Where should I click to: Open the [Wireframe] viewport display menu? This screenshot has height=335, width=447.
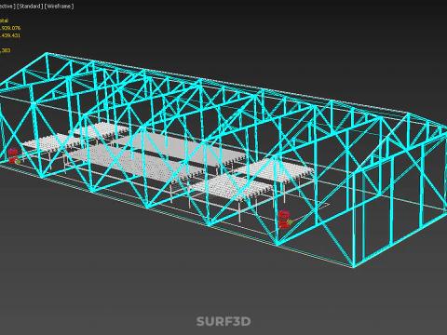(x=59, y=7)
